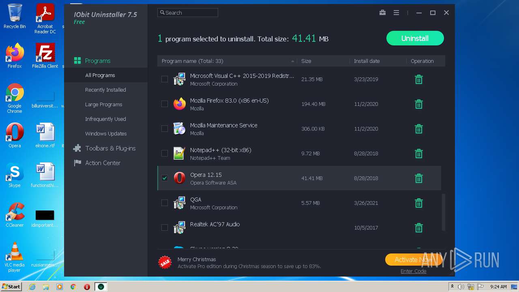
Task: Check the Realtek AC'97 Audio checkbox
Action: pos(165,228)
